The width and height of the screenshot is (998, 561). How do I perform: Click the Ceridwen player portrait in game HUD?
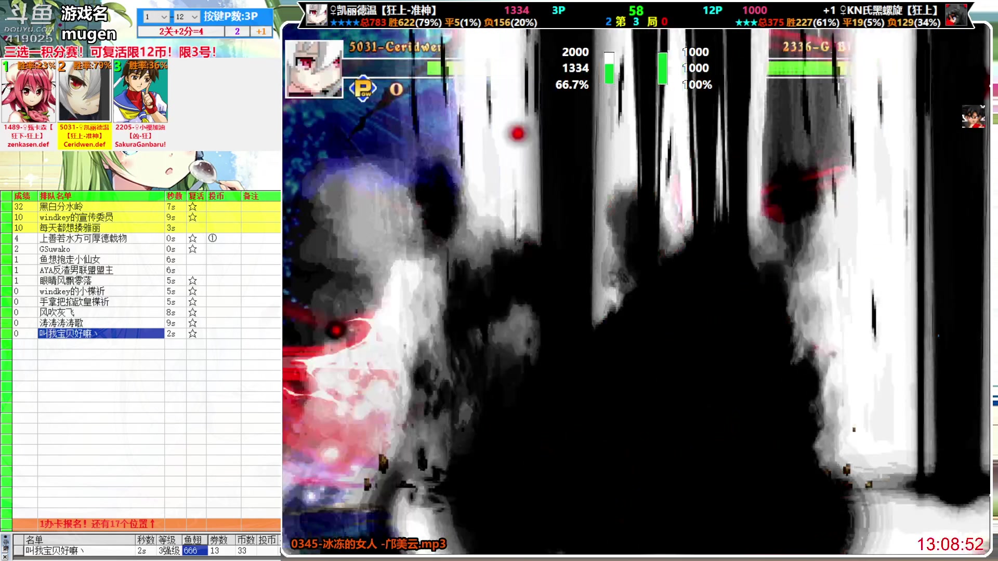pos(314,69)
